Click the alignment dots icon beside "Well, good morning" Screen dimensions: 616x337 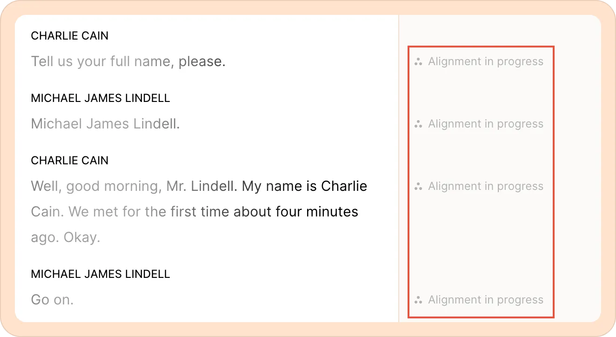tap(418, 186)
